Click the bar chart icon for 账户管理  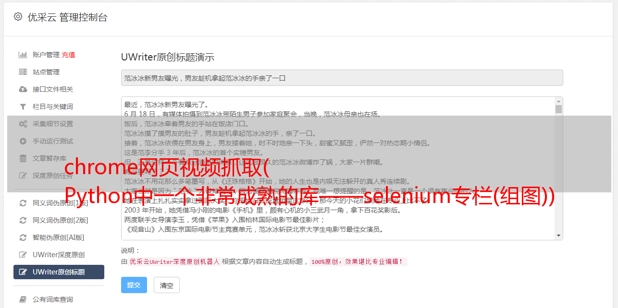[23, 55]
